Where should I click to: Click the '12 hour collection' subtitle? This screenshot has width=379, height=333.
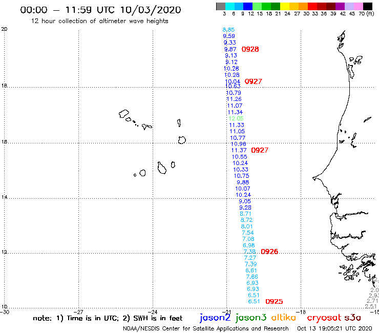pos(100,21)
